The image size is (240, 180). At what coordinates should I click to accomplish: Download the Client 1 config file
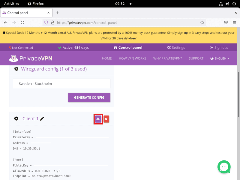click(98, 119)
